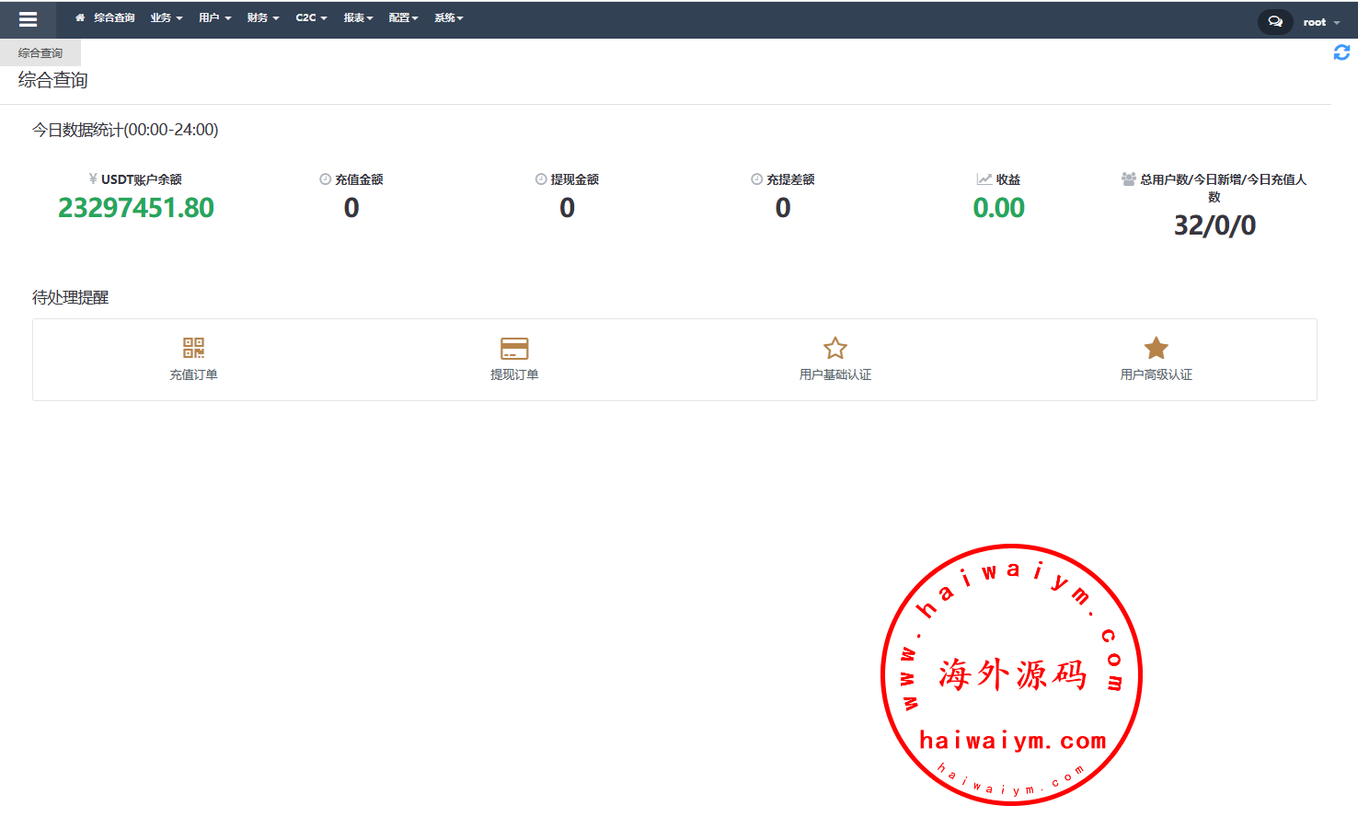
Task: Select the 综合查询 page tab
Action: (40, 53)
